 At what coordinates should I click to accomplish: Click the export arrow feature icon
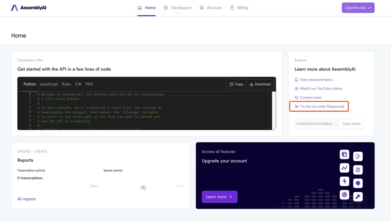[x=358, y=156]
